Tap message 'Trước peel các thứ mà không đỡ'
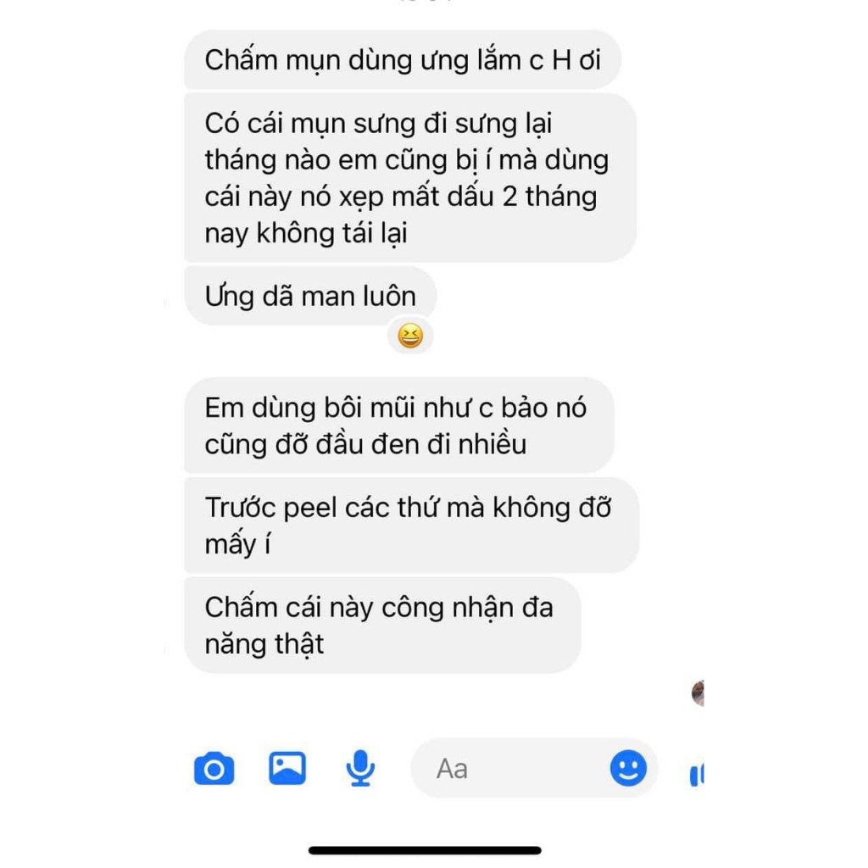 412,526
